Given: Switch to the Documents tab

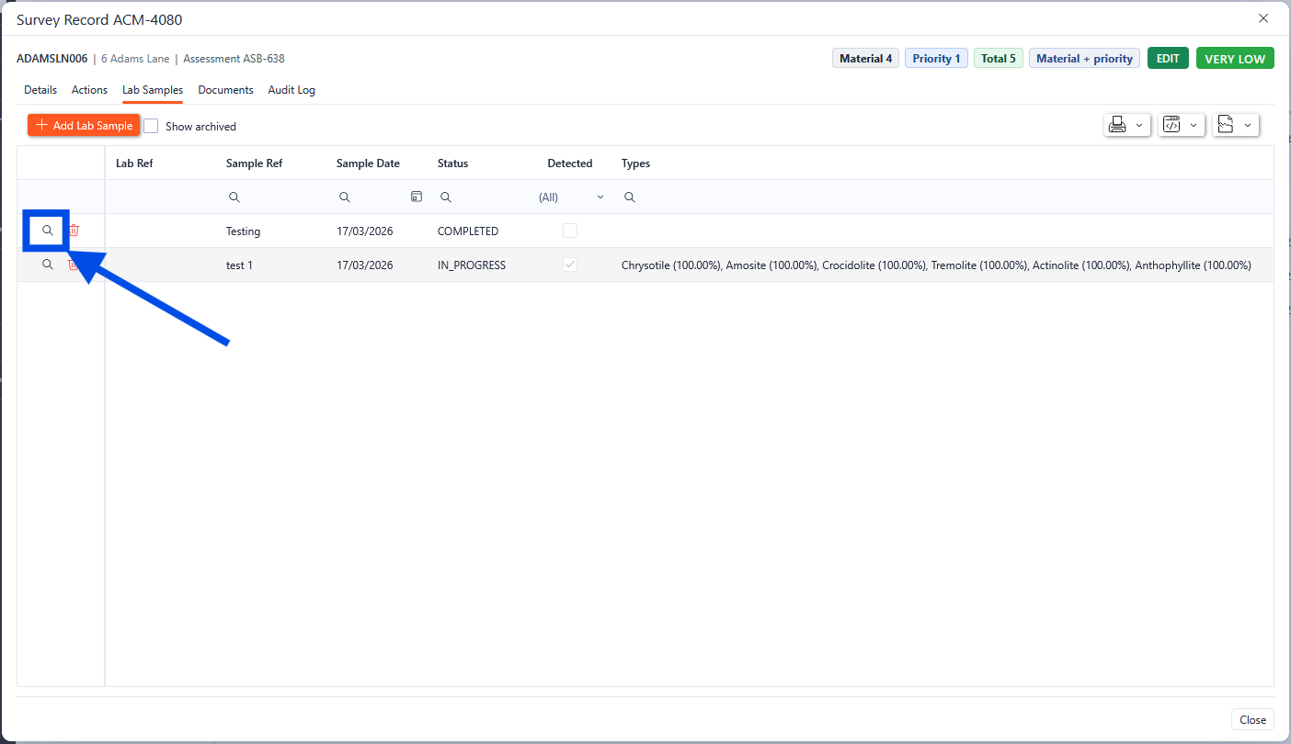Looking at the screenshot, I should coord(225,90).
